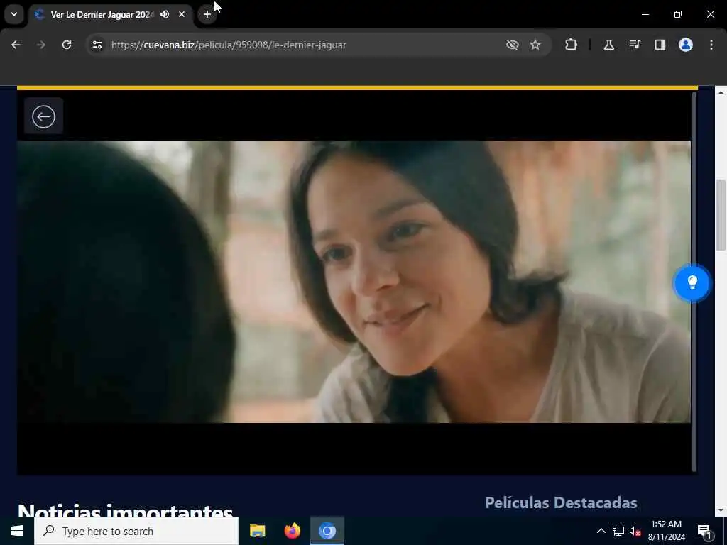Close the Ver Le Dernier Jaguar tab
Image resolution: width=727 pixels, height=545 pixels.
182,14
